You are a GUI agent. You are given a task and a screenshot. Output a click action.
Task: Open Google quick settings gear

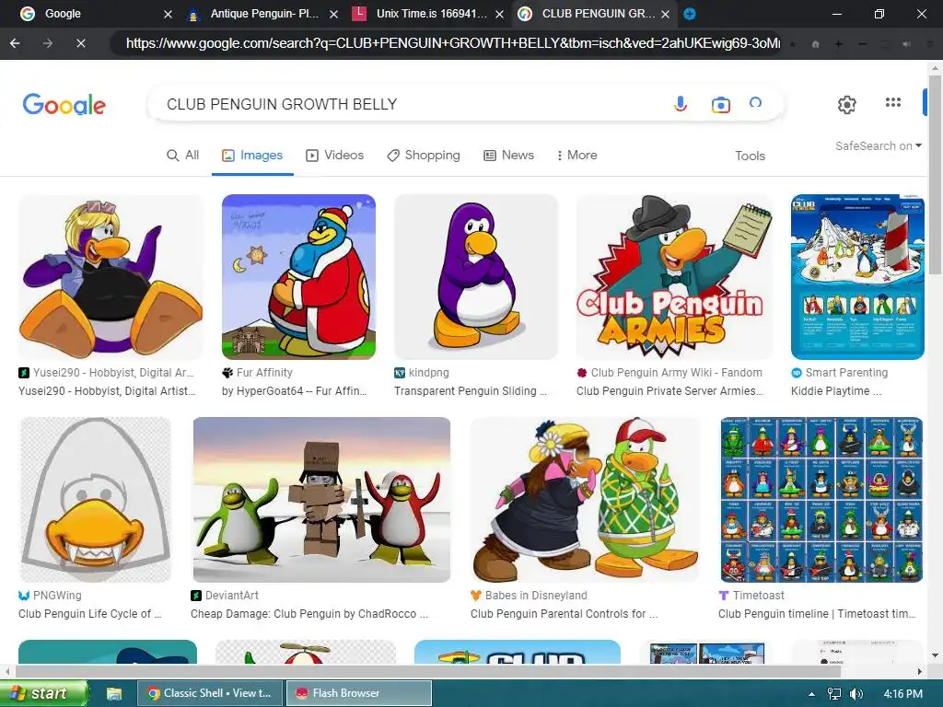pyautogui.click(x=847, y=105)
